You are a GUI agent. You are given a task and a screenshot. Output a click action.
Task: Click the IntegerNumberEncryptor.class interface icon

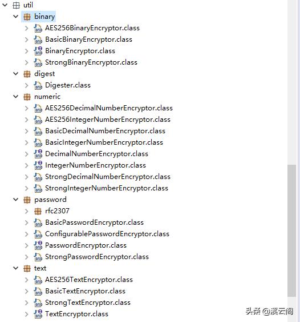point(38,165)
